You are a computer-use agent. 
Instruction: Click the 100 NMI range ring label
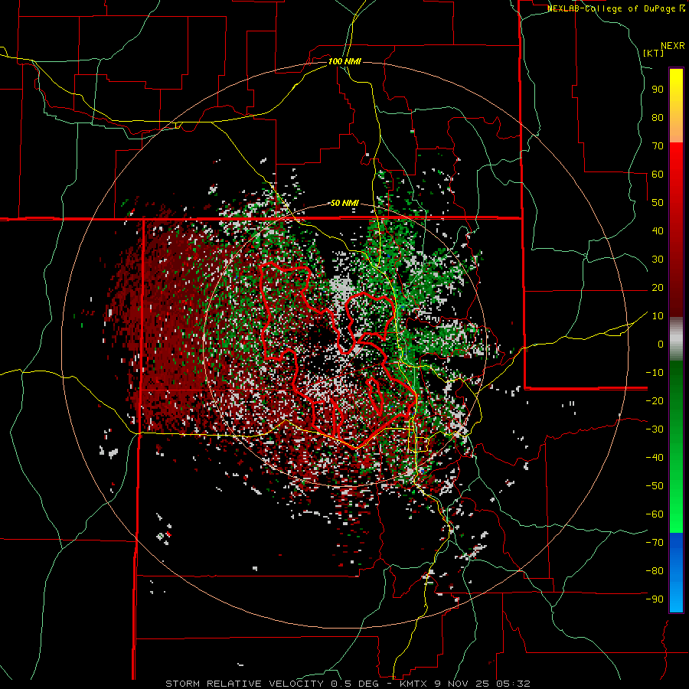click(344, 61)
